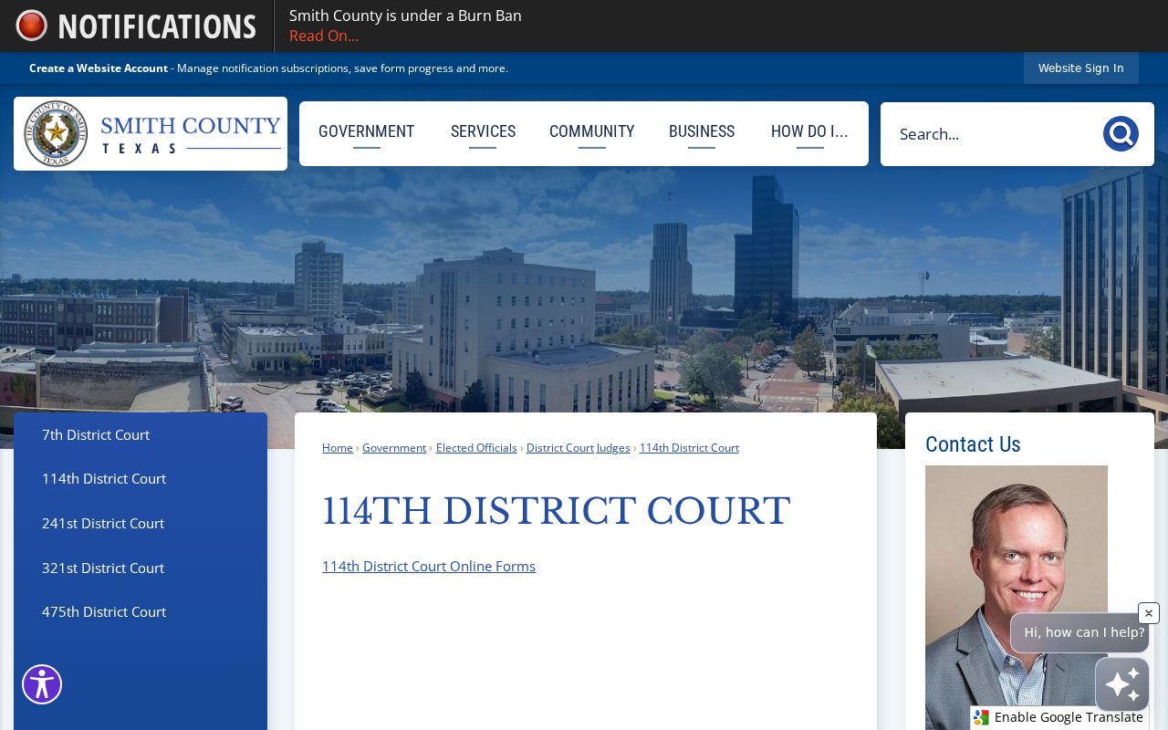Click Website Sign In button
The width and height of the screenshot is (1168, 730).
click(x=1081, y=68)
